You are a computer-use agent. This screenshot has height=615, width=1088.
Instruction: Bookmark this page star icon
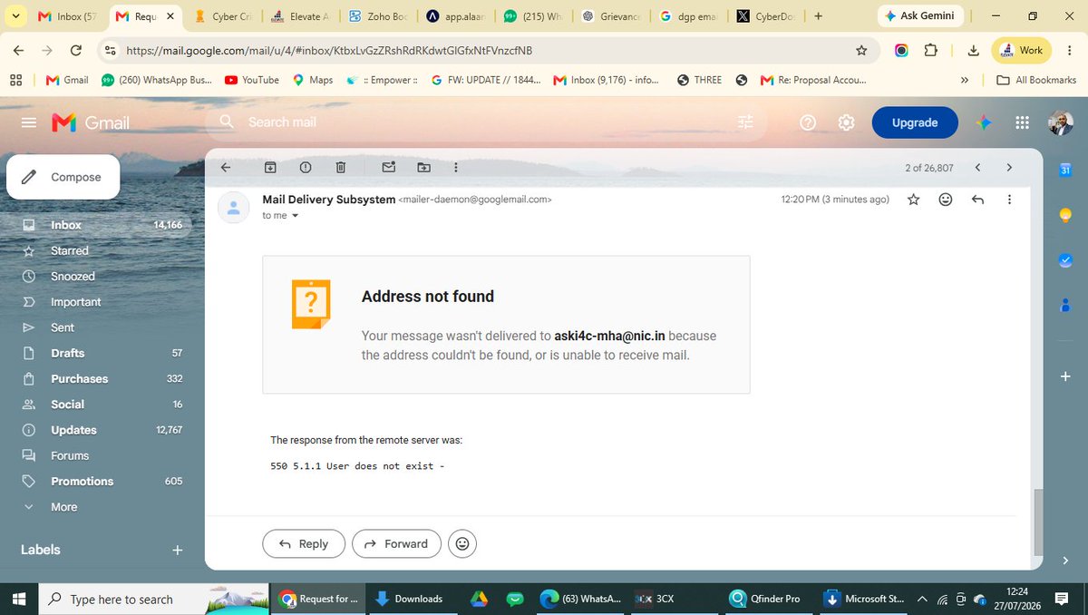pyautogui.click(x=861, y=51)
